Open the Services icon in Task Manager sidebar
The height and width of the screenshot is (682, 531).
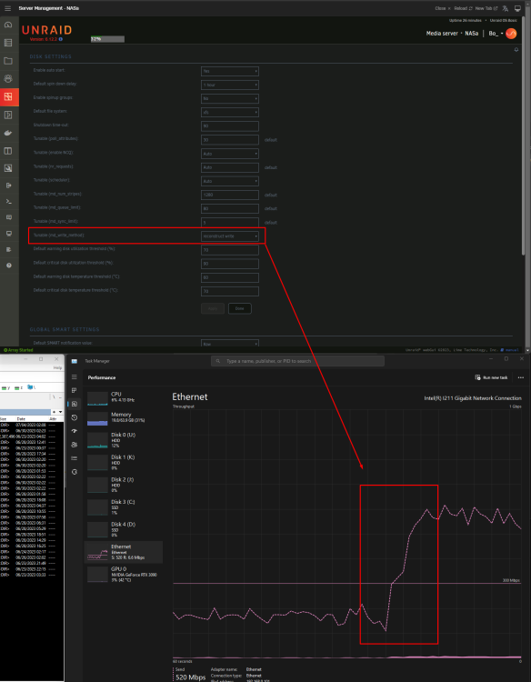pyautogui.click(x=75, y=472)
